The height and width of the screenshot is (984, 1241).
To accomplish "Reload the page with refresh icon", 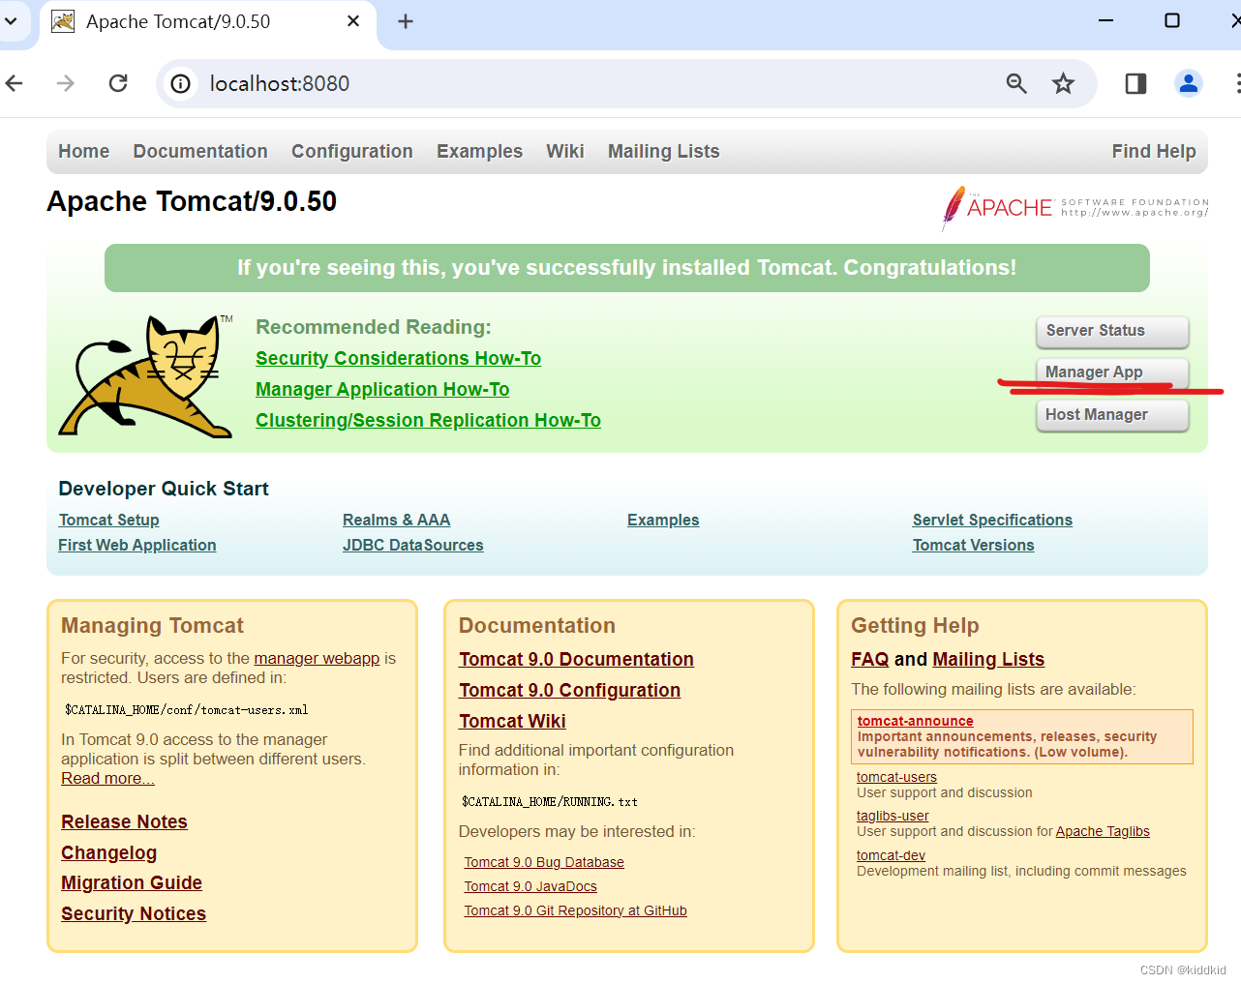I will (x=118, y=83).
